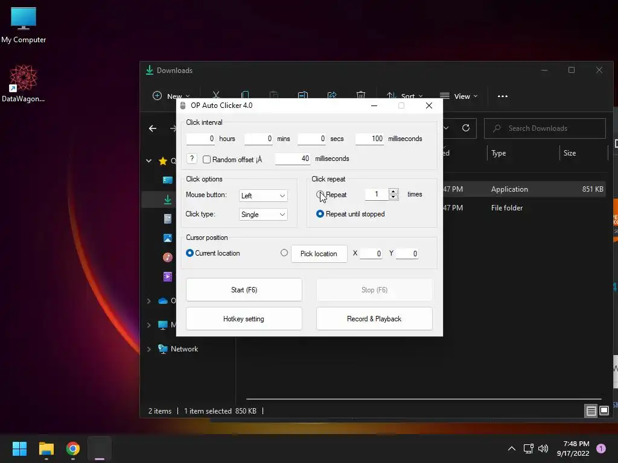The width and height of the screenshot is (618, 463).
Task: Click the Copy icon in Downloads toolbar
Action: tap(245, 95)
